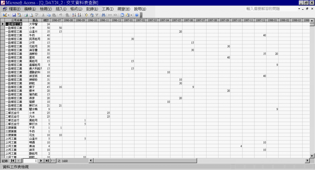The width and height of the screenshot is (315, 170).
Task: Select the 1996-07 column header
Action: coord(56,20)
